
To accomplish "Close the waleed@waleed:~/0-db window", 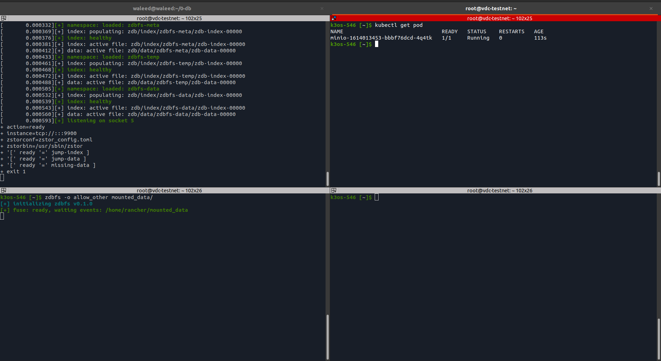I will pos(322,8).
